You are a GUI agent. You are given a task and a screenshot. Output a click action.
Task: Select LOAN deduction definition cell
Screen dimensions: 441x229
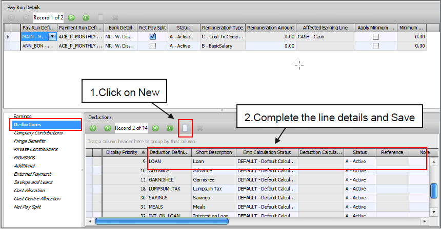pos(169,162)
